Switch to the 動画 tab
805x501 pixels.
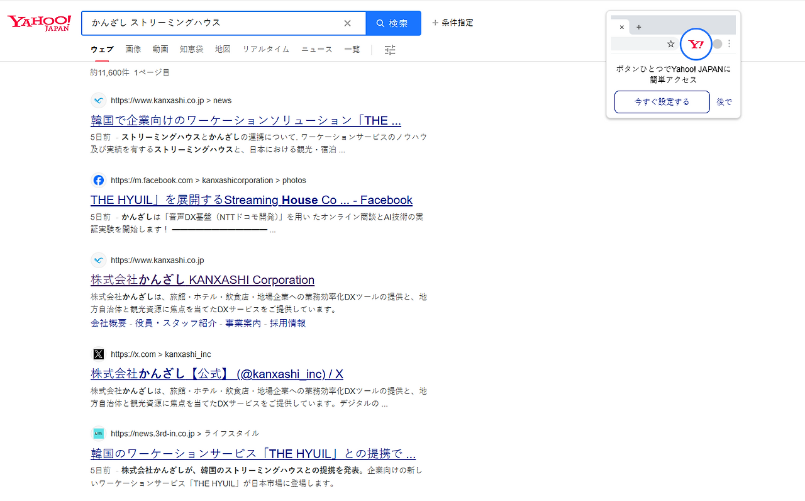[160, 49]
